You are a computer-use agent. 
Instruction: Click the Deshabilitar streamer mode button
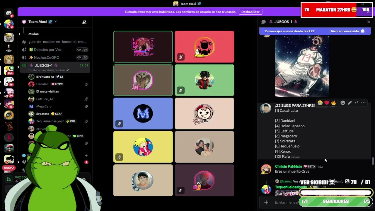tap(250, 12)
